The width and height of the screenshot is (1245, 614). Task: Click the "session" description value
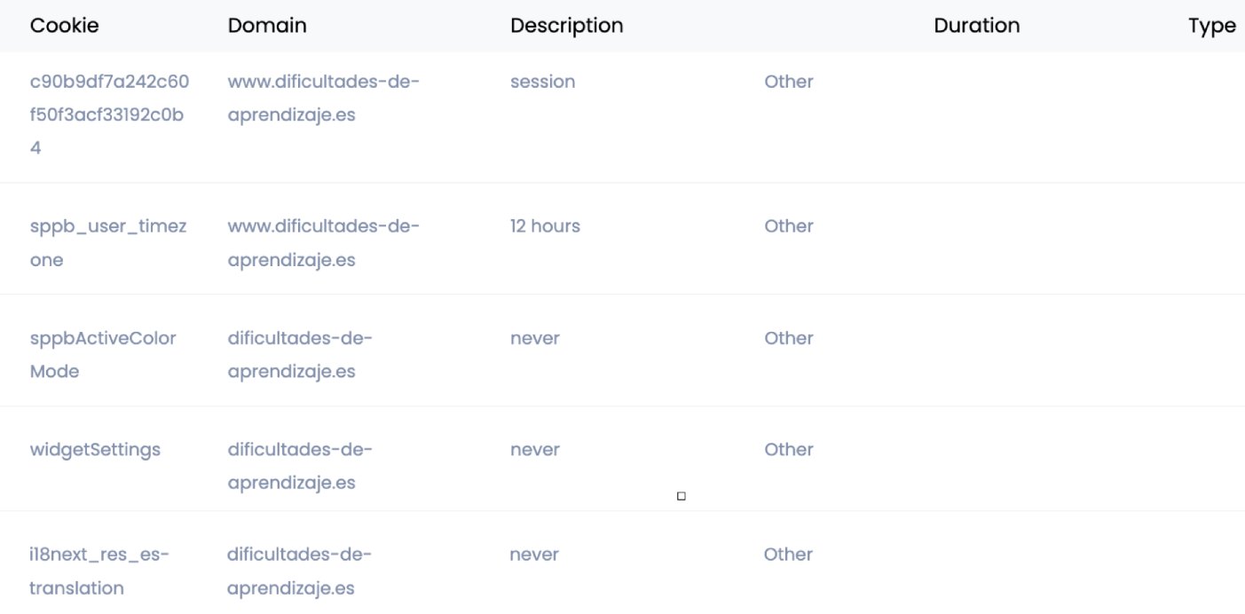point(542,82)
